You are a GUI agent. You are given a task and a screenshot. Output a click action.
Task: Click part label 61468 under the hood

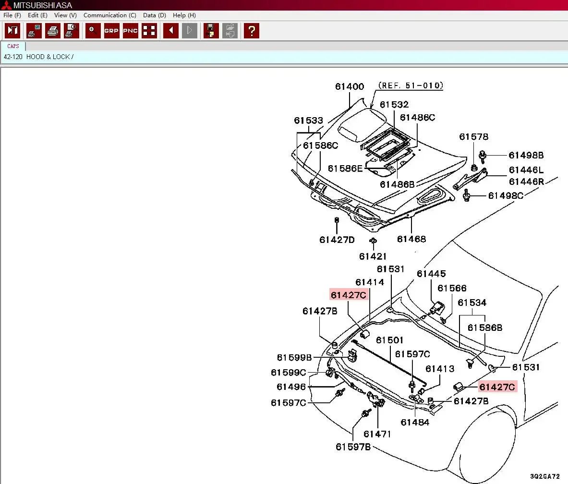tap(411, 239)
